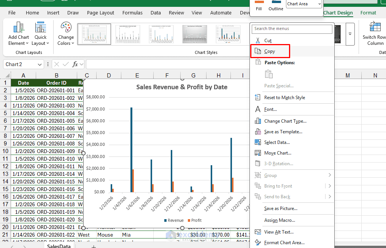
Task: Click the Outline color button
Action: coord(276,5)
